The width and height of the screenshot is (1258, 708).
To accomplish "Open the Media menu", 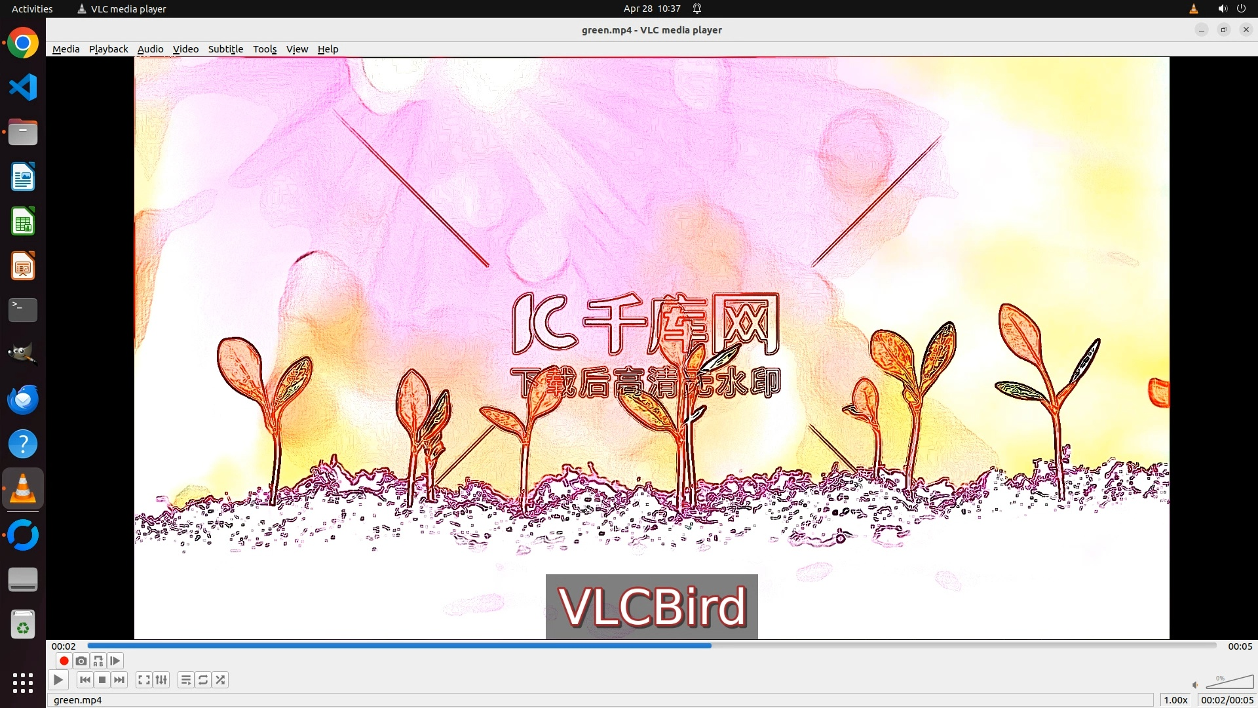I will pos(66,49).
